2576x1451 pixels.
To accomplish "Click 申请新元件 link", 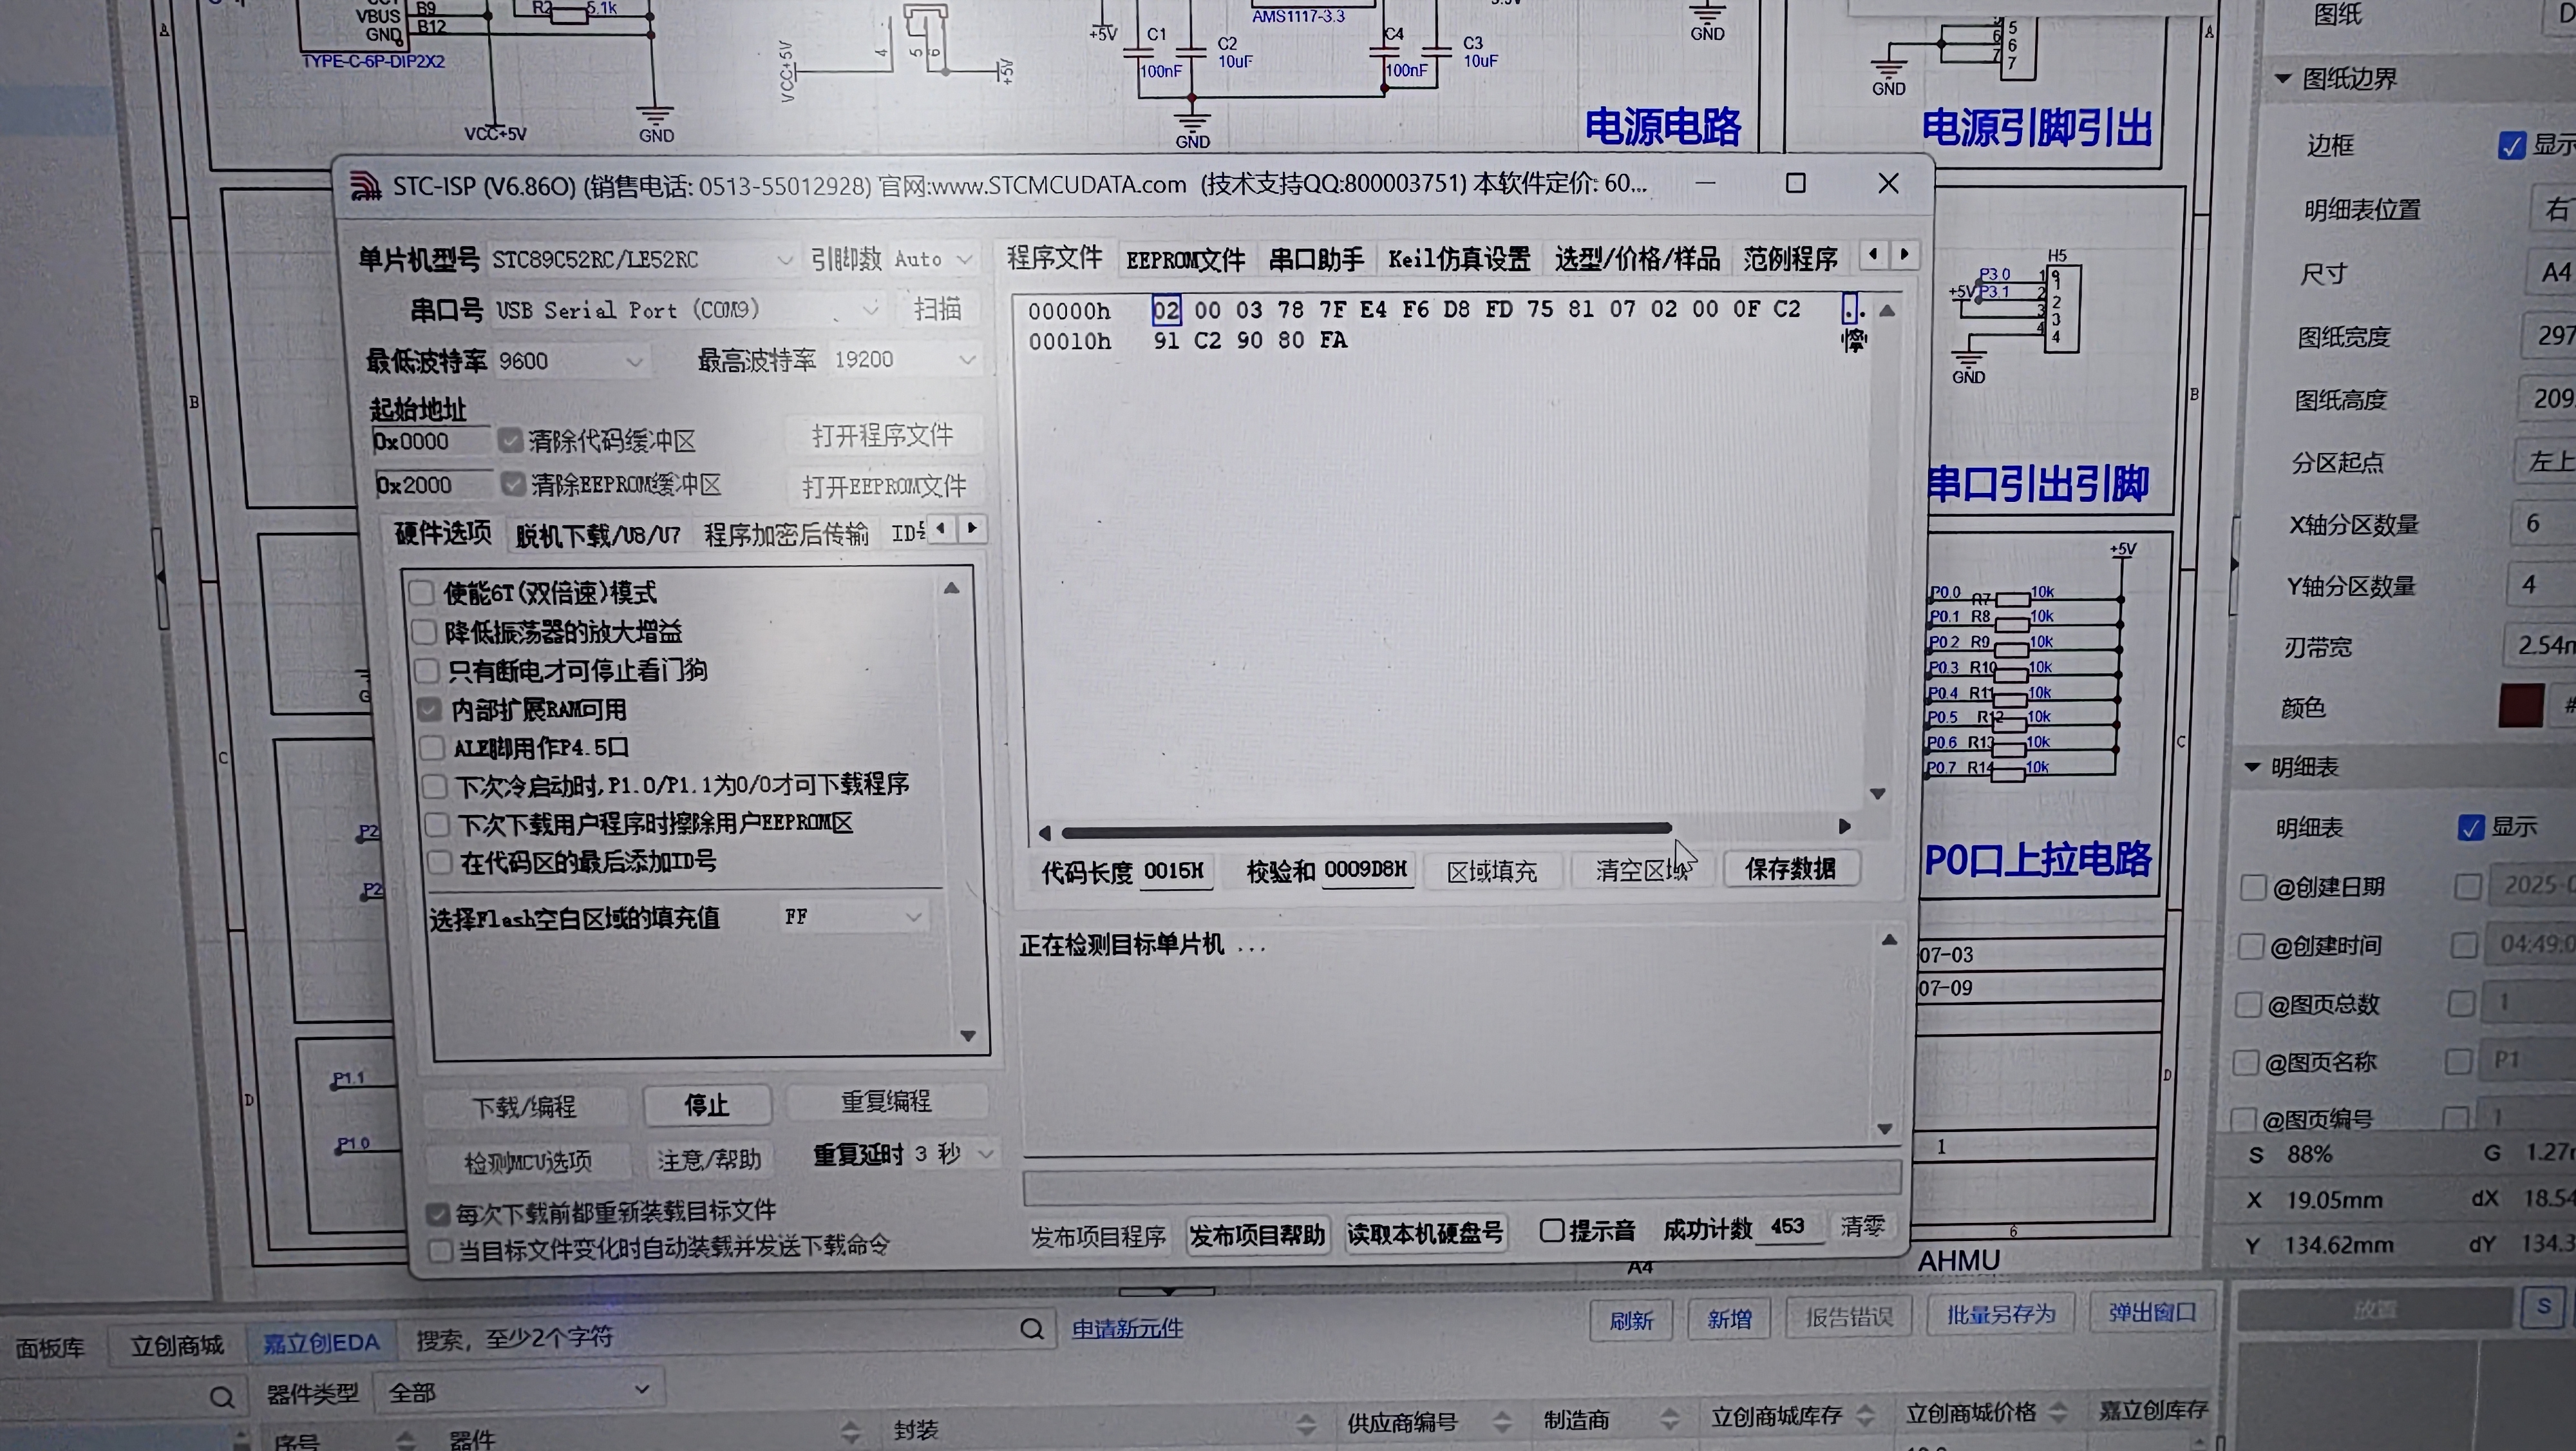I will [x=1127, y=1329].
